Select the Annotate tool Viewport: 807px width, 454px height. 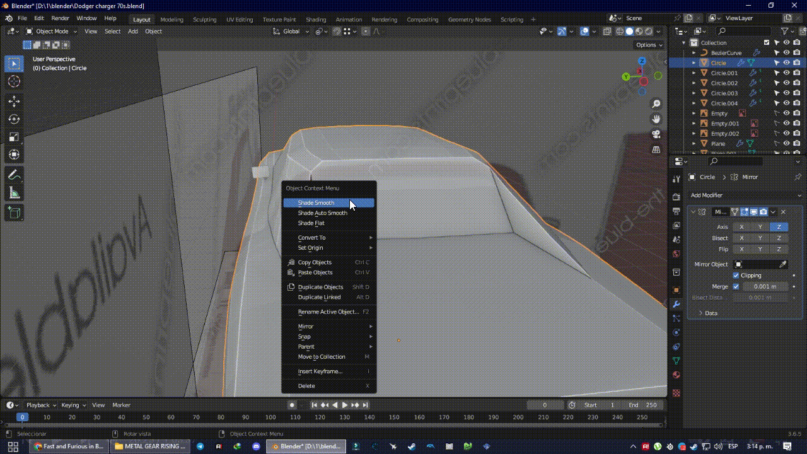coord(14,175)
